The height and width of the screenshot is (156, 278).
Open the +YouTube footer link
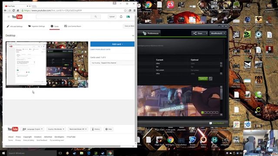coord(71,137)
